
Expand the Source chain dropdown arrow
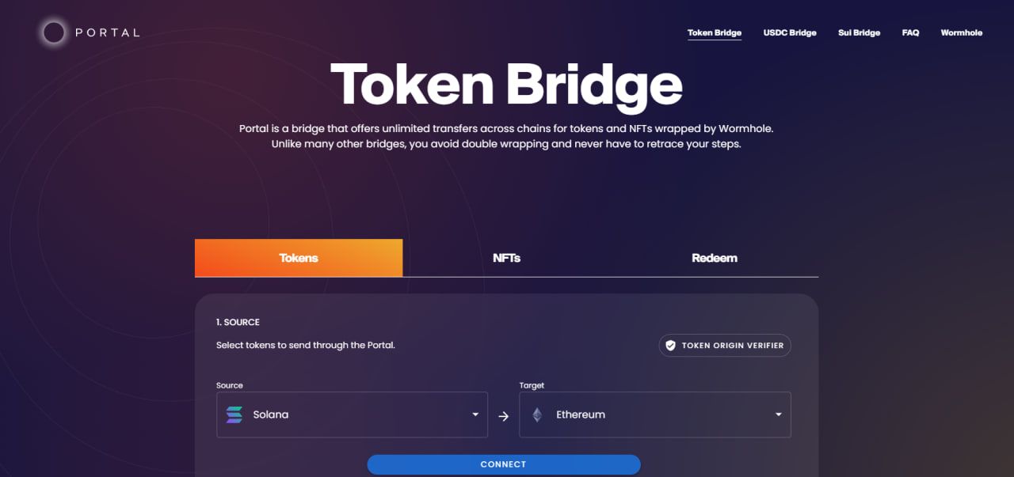475,415
